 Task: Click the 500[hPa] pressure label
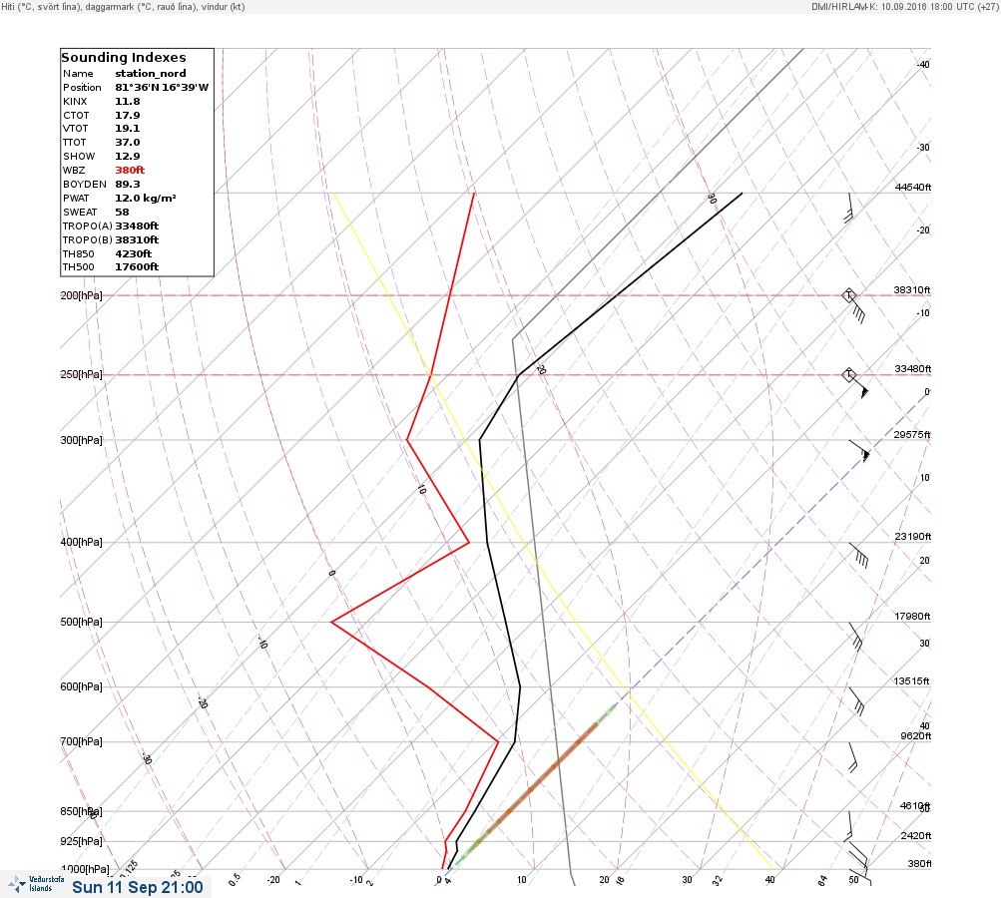coord(81,622)
